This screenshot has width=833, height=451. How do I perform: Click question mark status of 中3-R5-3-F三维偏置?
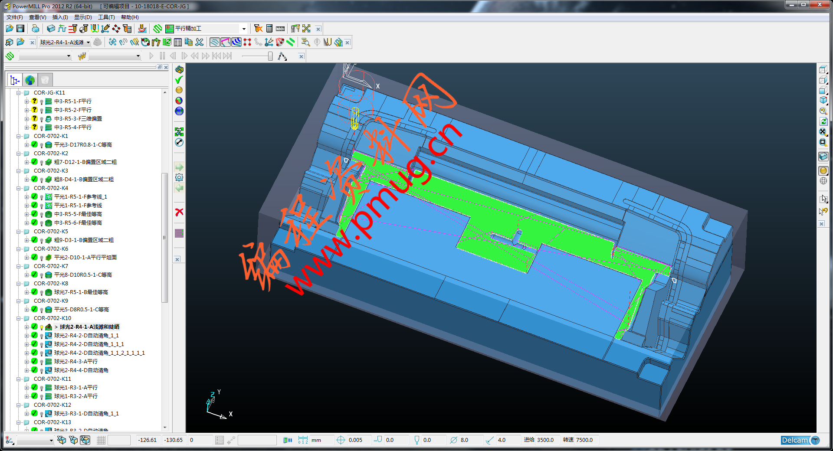pos(34,118)
